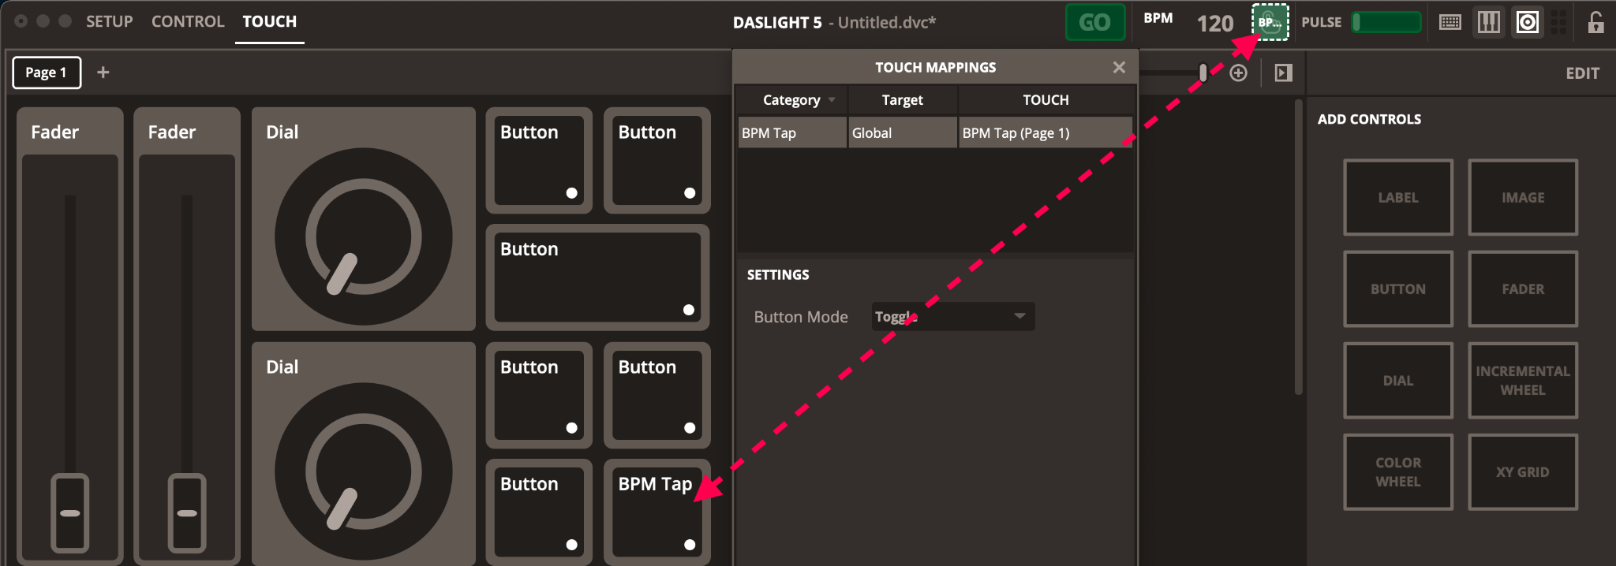Select the BPM Tap (Page 1) mapping row
Image resolution: width=1616 pixels, height=566 pixels.
click(936, 133)
